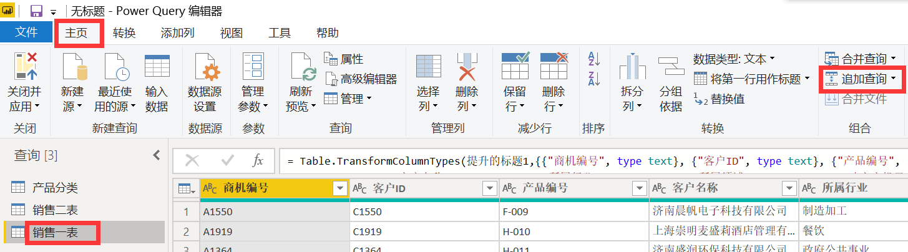
Task: Click the save icon in title bar
Action: click(36, 11)
